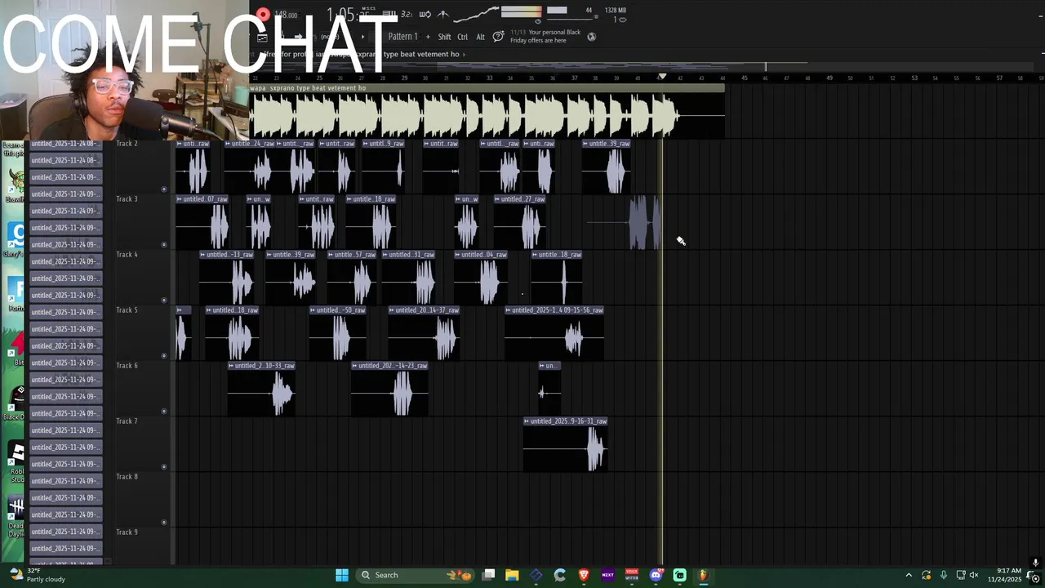Open the FL Studio taskbar icon

click(x=703, y=575)
